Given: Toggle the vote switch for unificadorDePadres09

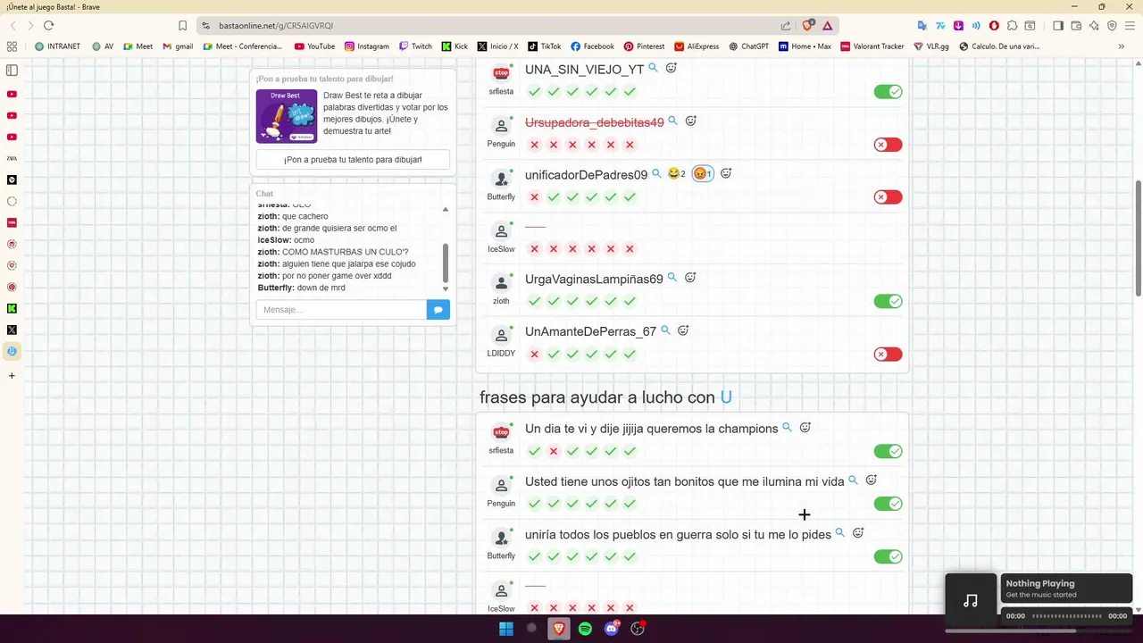Looking at the screenshot, I should pos(888,197).
